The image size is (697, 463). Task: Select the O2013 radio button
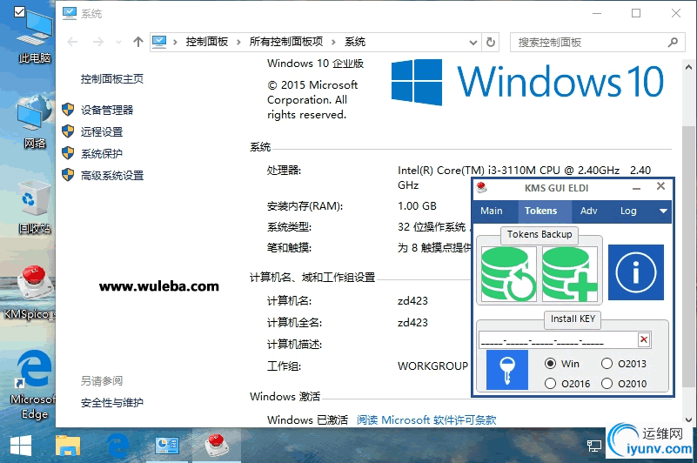[x=607, y=364]
